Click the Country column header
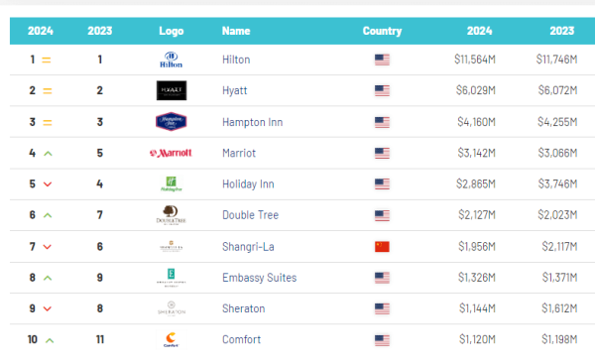Screen dimensions: 595x363 coord(382,31)
